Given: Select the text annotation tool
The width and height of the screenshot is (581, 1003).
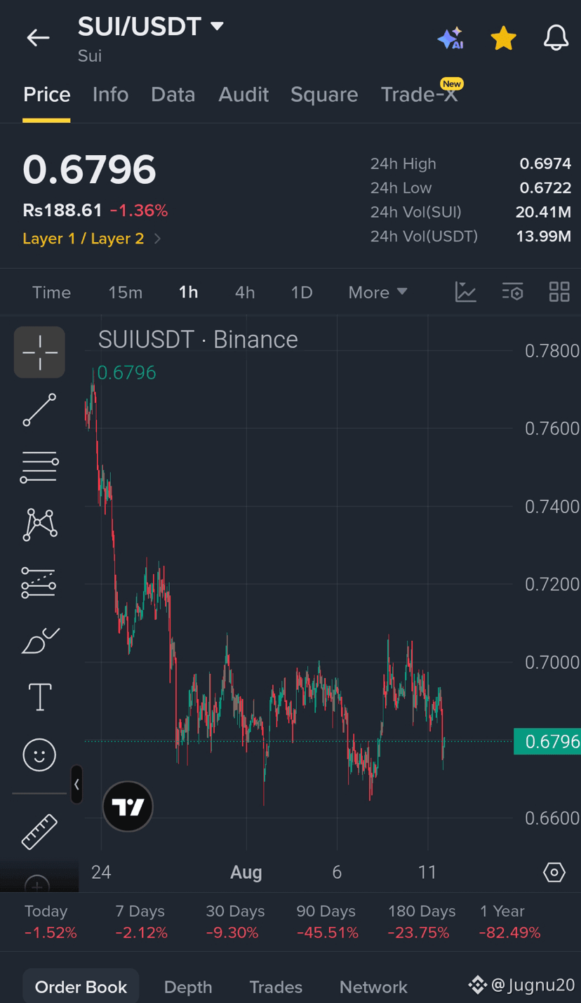Looking at the screenshot, I should coord(39,698).
